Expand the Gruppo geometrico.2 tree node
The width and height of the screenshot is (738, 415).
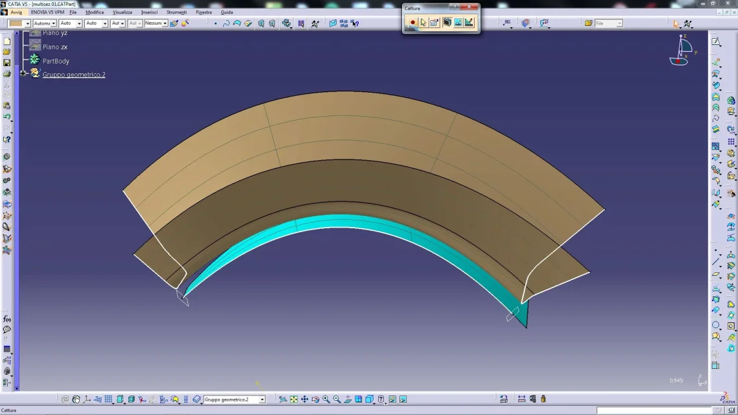[x=23, y=73]
